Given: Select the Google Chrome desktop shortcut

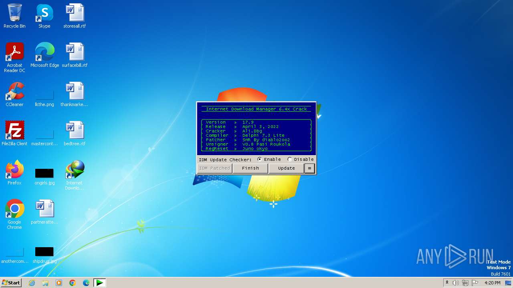Looking at the screenshot, I should tap(14, 214).
